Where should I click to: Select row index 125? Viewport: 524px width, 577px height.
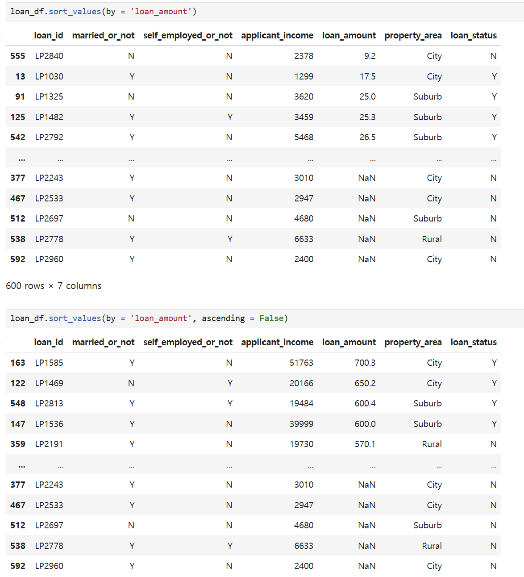18,117
